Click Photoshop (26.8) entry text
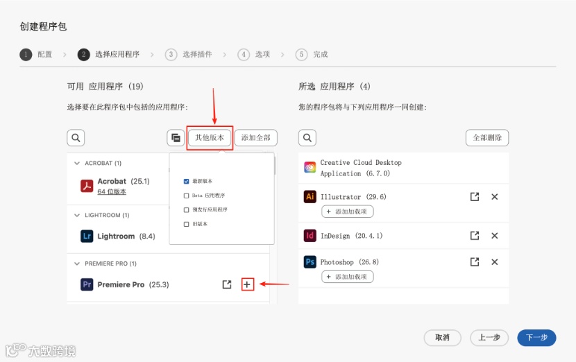 [349, 262]
